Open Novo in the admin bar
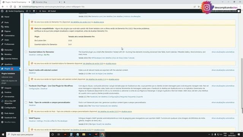 pyautogui.click(x=43, y=11)
